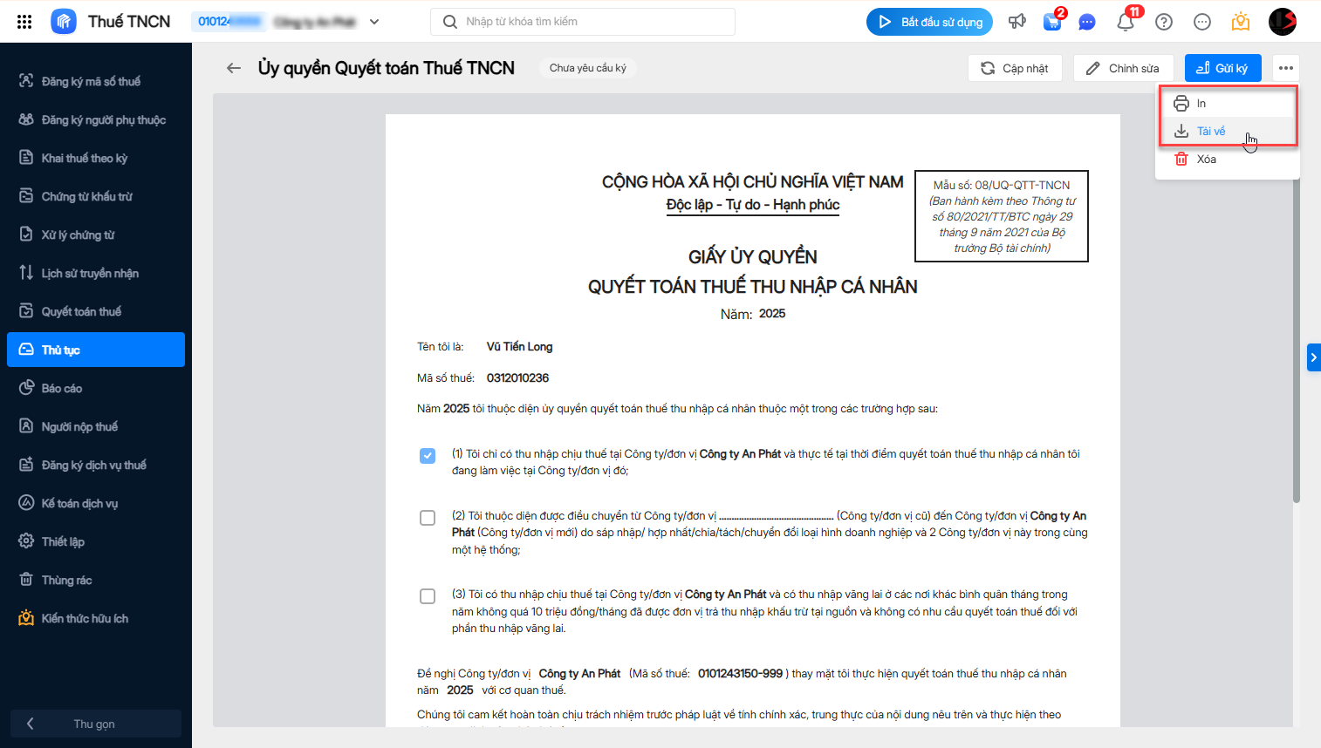Open Thiết lập settings in sidebar
Screen dimensions: 1321x748
pos(96,541)
